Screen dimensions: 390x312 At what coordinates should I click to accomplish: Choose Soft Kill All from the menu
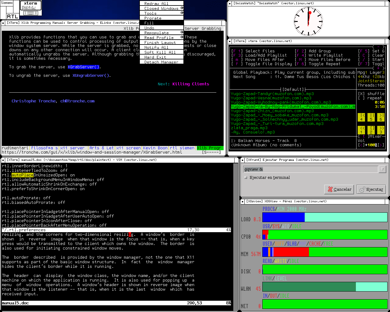click(x=161, y=52)
